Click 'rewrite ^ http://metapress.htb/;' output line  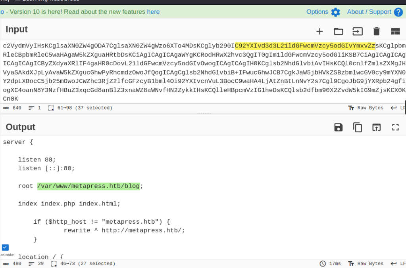click(124, 230)
